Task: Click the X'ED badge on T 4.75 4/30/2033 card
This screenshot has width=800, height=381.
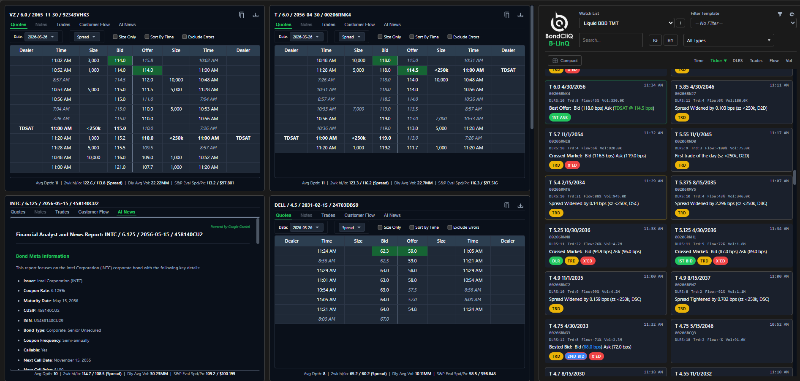Action: [x=596, y=356]
